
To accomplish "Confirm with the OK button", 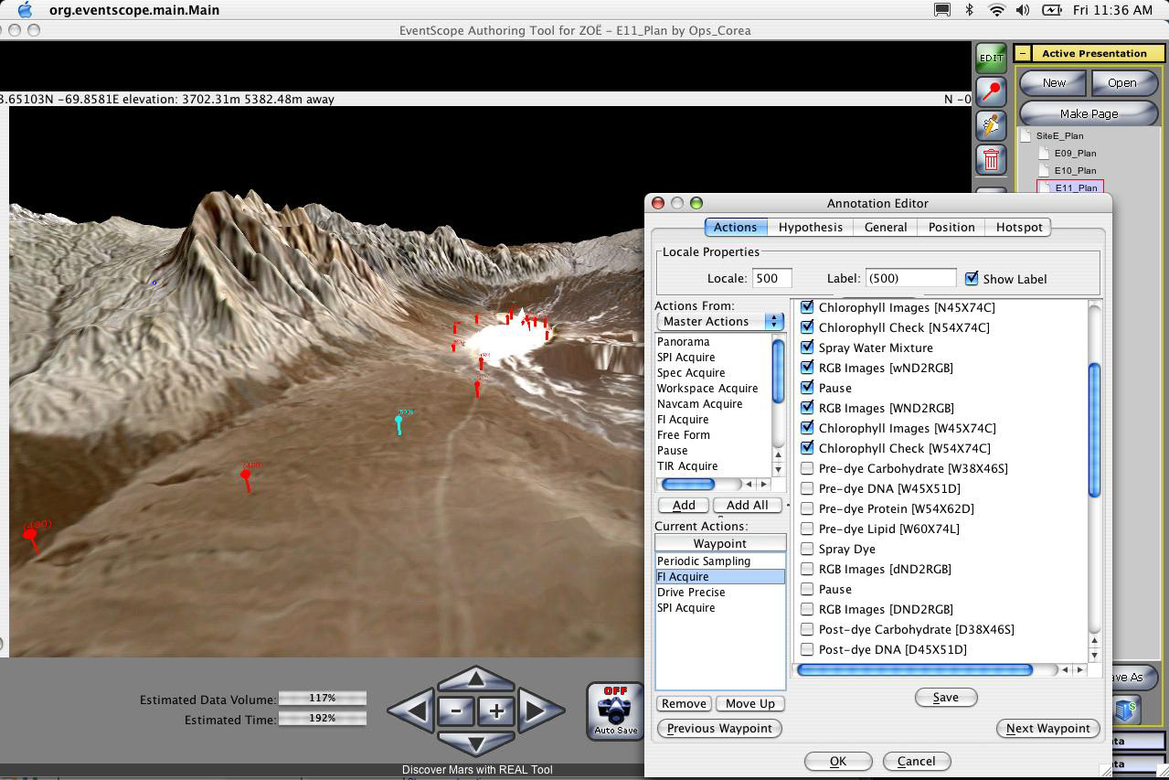I will point(837,761).
